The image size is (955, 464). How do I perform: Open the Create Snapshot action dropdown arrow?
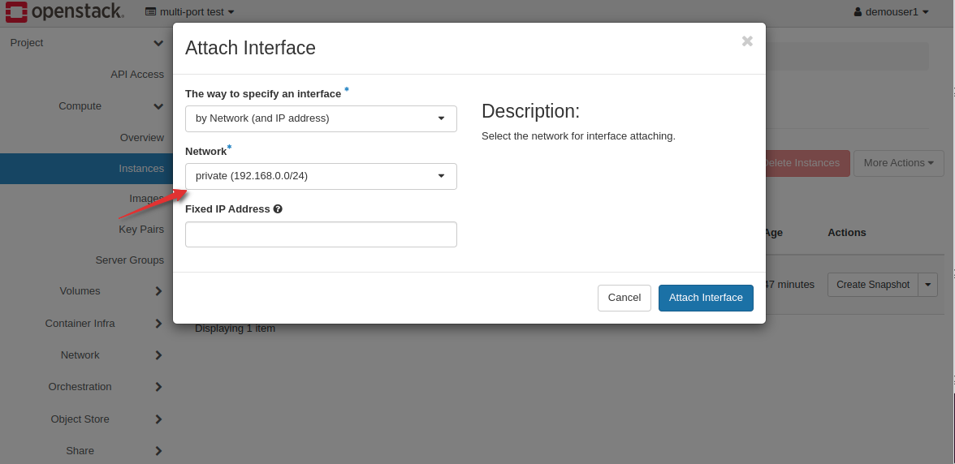[928, 285]
